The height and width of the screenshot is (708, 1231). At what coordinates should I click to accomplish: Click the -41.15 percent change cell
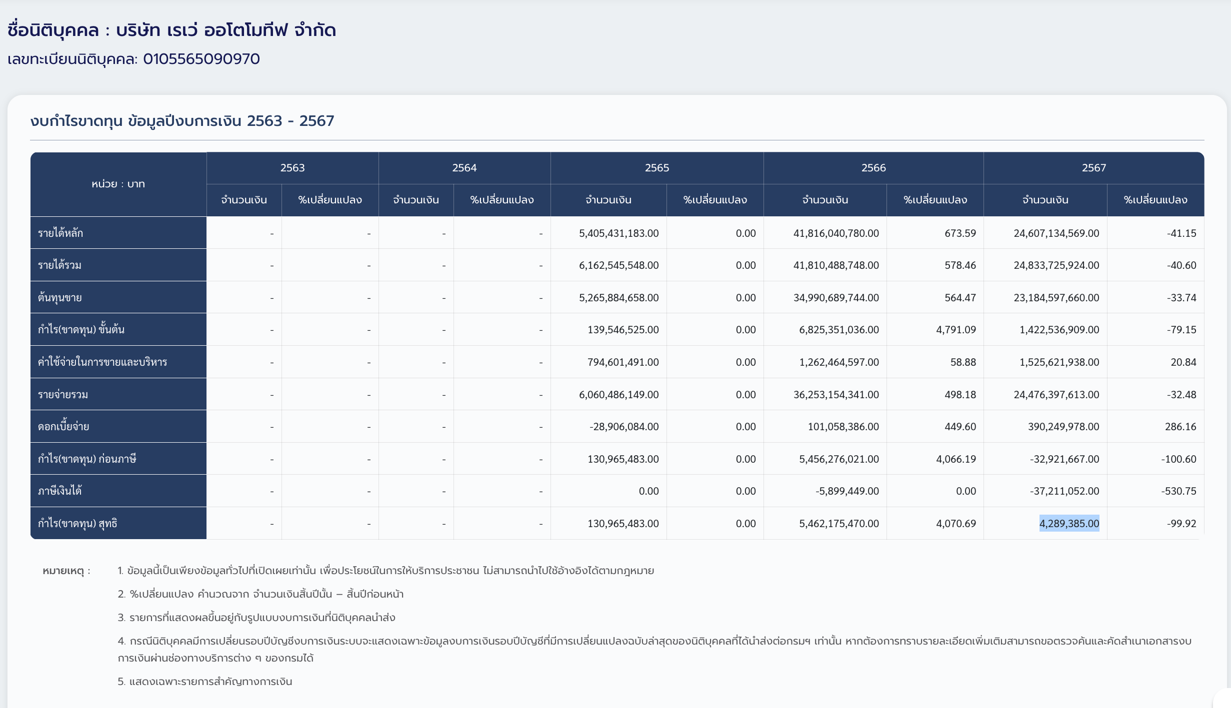(x=1181, y=233)
